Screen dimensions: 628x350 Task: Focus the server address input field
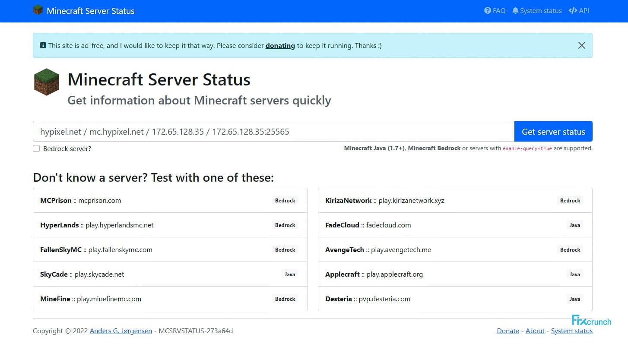(274, 132)
